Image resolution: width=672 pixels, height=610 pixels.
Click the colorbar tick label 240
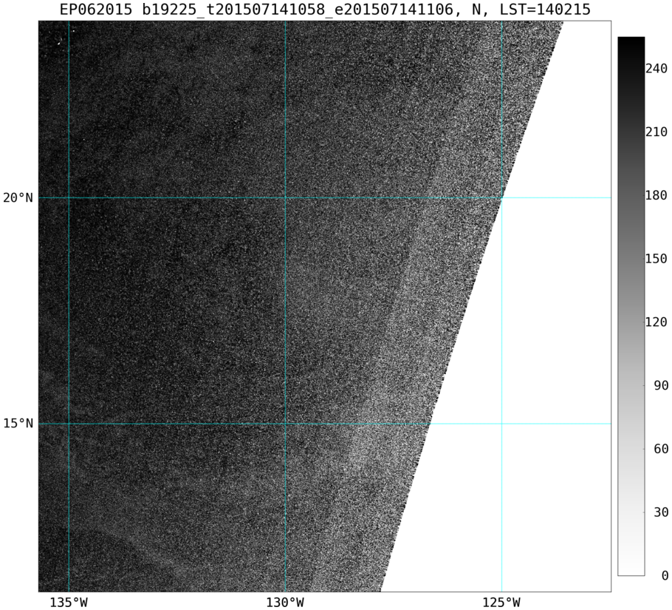click(x=656, y=68)
